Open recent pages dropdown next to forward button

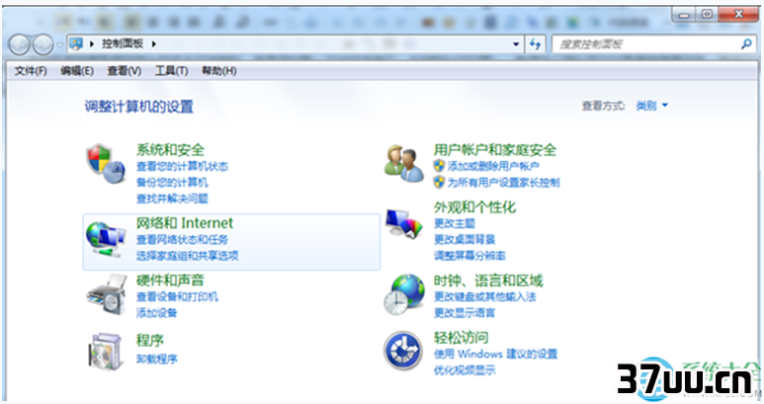60,44
